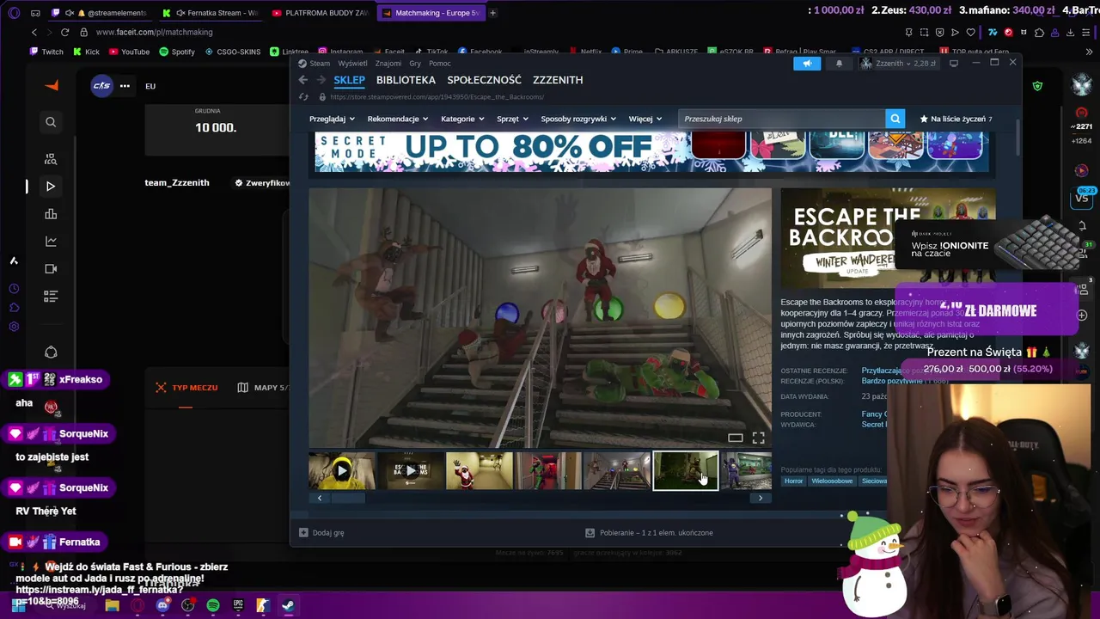The width and height of the screenshot is (1100, 619).
Task: Click inside the Przeszukaj sklep search field
Action: (782, 119)
